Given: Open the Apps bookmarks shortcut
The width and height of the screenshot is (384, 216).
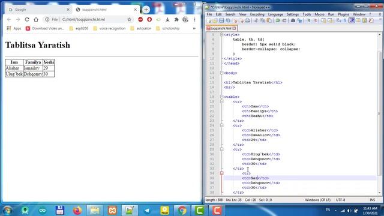Looking at the screenshot, I should pyautogui.click(x=14, y=28).
